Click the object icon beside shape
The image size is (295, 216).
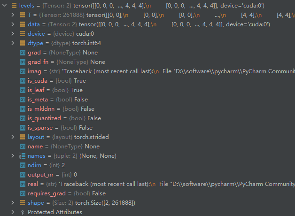(x=23, y=203)
